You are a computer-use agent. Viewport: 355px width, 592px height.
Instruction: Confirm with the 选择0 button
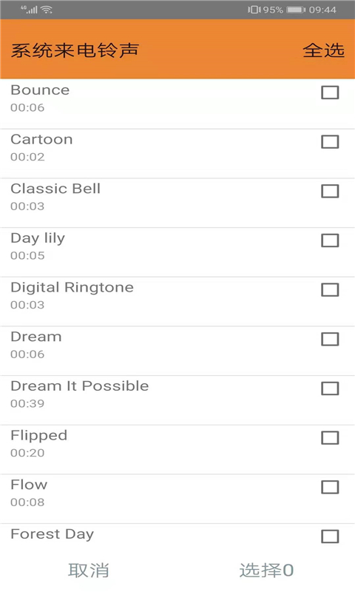266,570
